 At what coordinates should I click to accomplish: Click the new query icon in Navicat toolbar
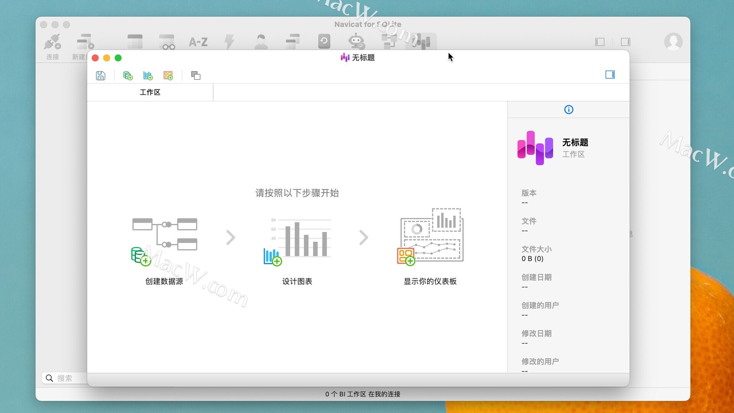click(x=85, y=42)
